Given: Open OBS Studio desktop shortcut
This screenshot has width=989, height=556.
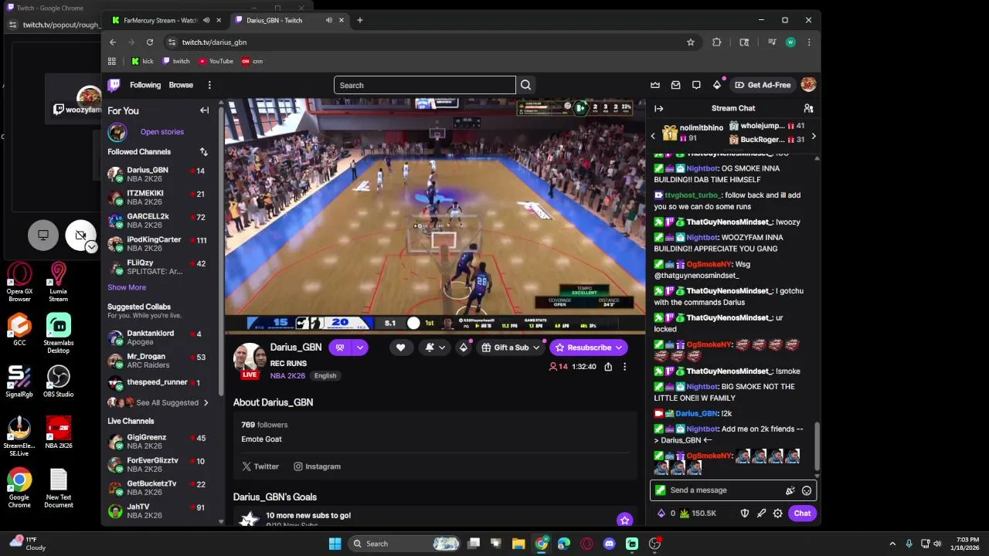Looking at the screenshot, I should [58, 381].
